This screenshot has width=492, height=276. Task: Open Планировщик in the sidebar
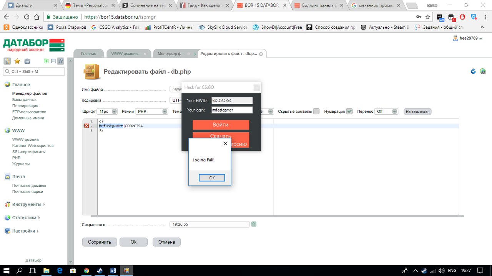25,106
